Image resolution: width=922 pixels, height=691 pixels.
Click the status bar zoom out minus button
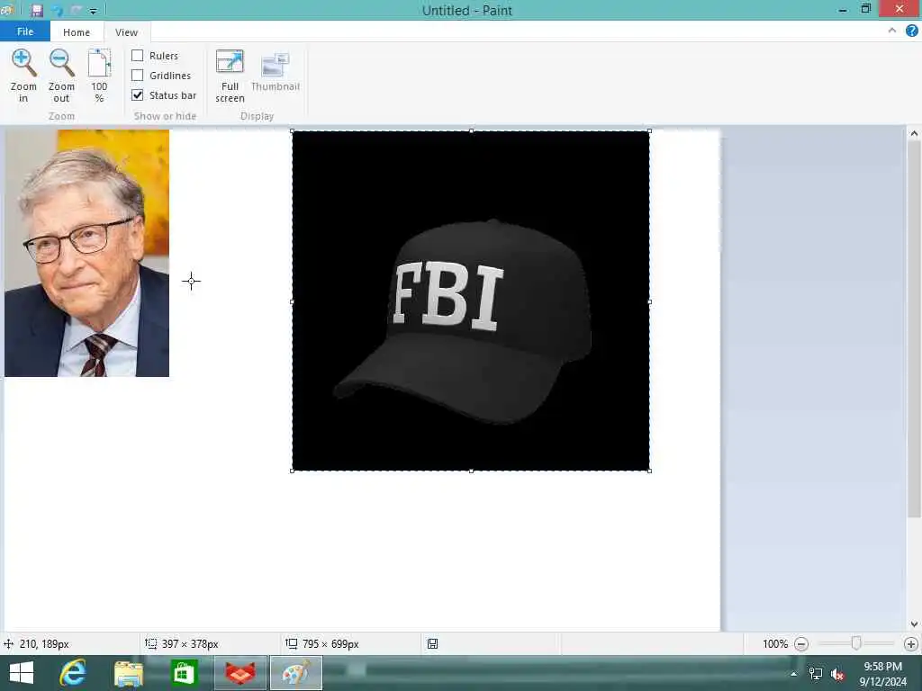point(800,644)
